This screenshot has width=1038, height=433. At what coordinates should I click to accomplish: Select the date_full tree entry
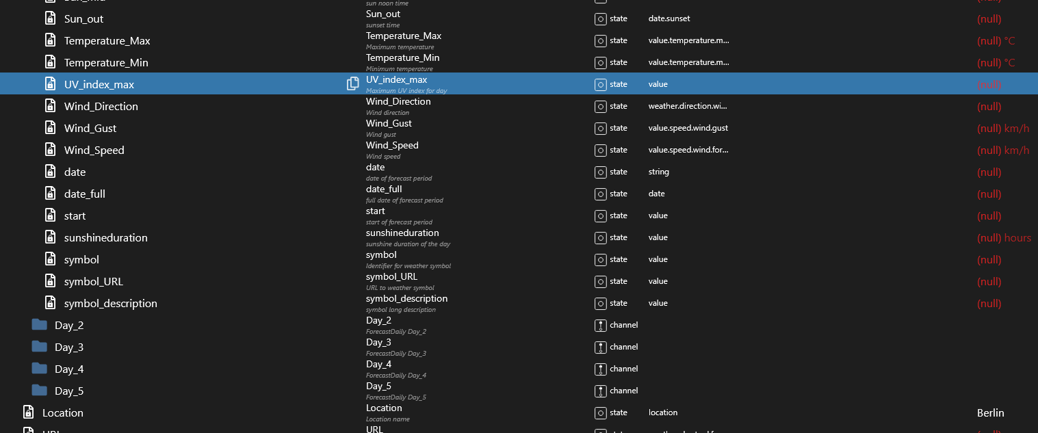pos(84,194)
